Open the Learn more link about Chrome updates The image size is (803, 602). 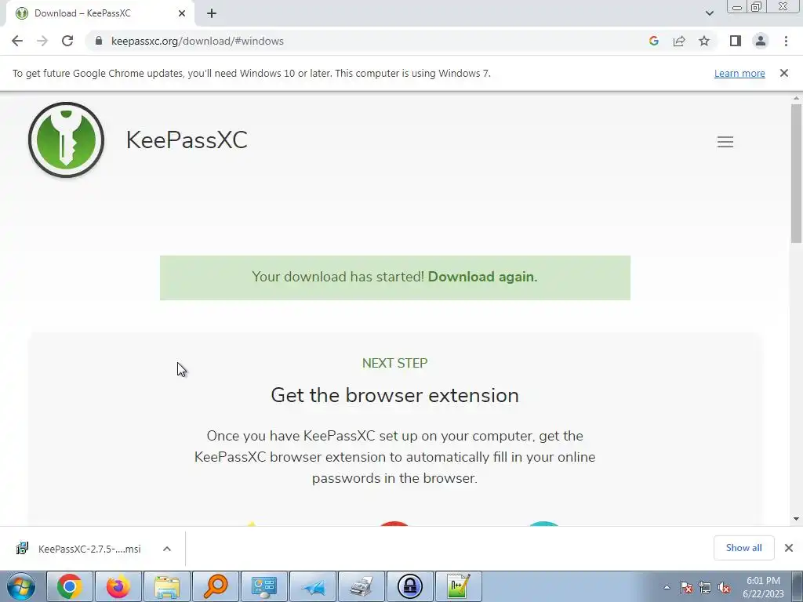click(x=739, y=73)
